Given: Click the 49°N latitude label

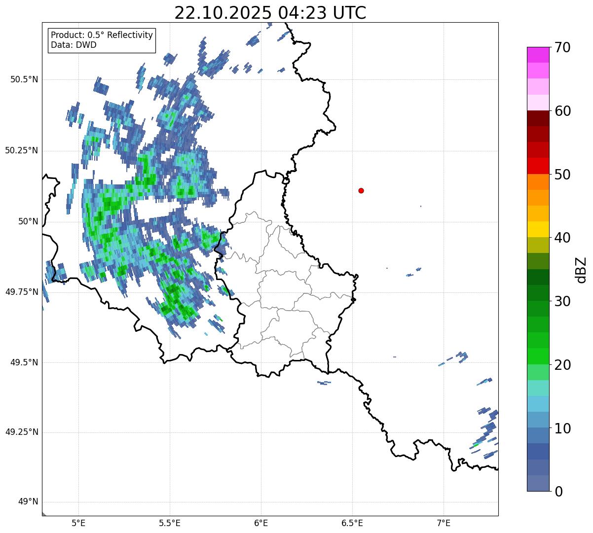Looking at the screenshot, I should 28,501.
